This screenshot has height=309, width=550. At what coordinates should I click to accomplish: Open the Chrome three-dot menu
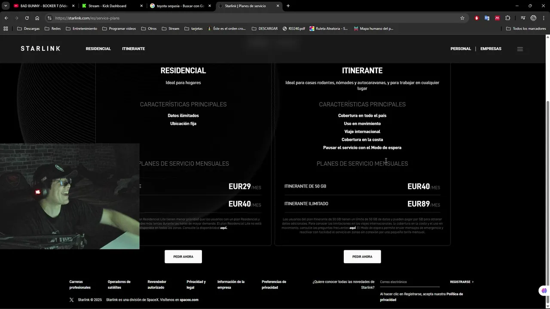tap(544, 18)
